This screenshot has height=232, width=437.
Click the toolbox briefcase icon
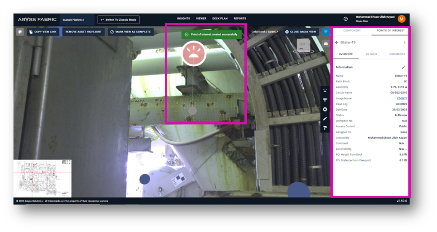click(326, 43)
